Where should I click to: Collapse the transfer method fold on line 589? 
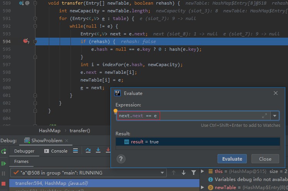(x=35, y=3)
